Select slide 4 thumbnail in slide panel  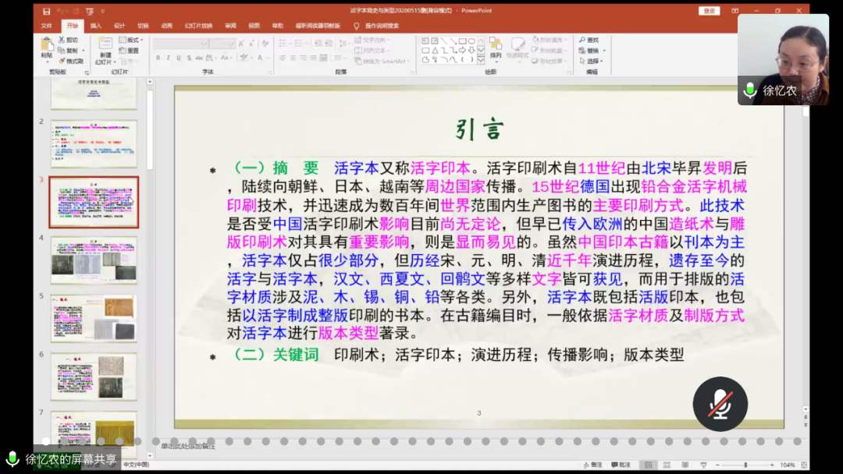(x=94, y=260)
